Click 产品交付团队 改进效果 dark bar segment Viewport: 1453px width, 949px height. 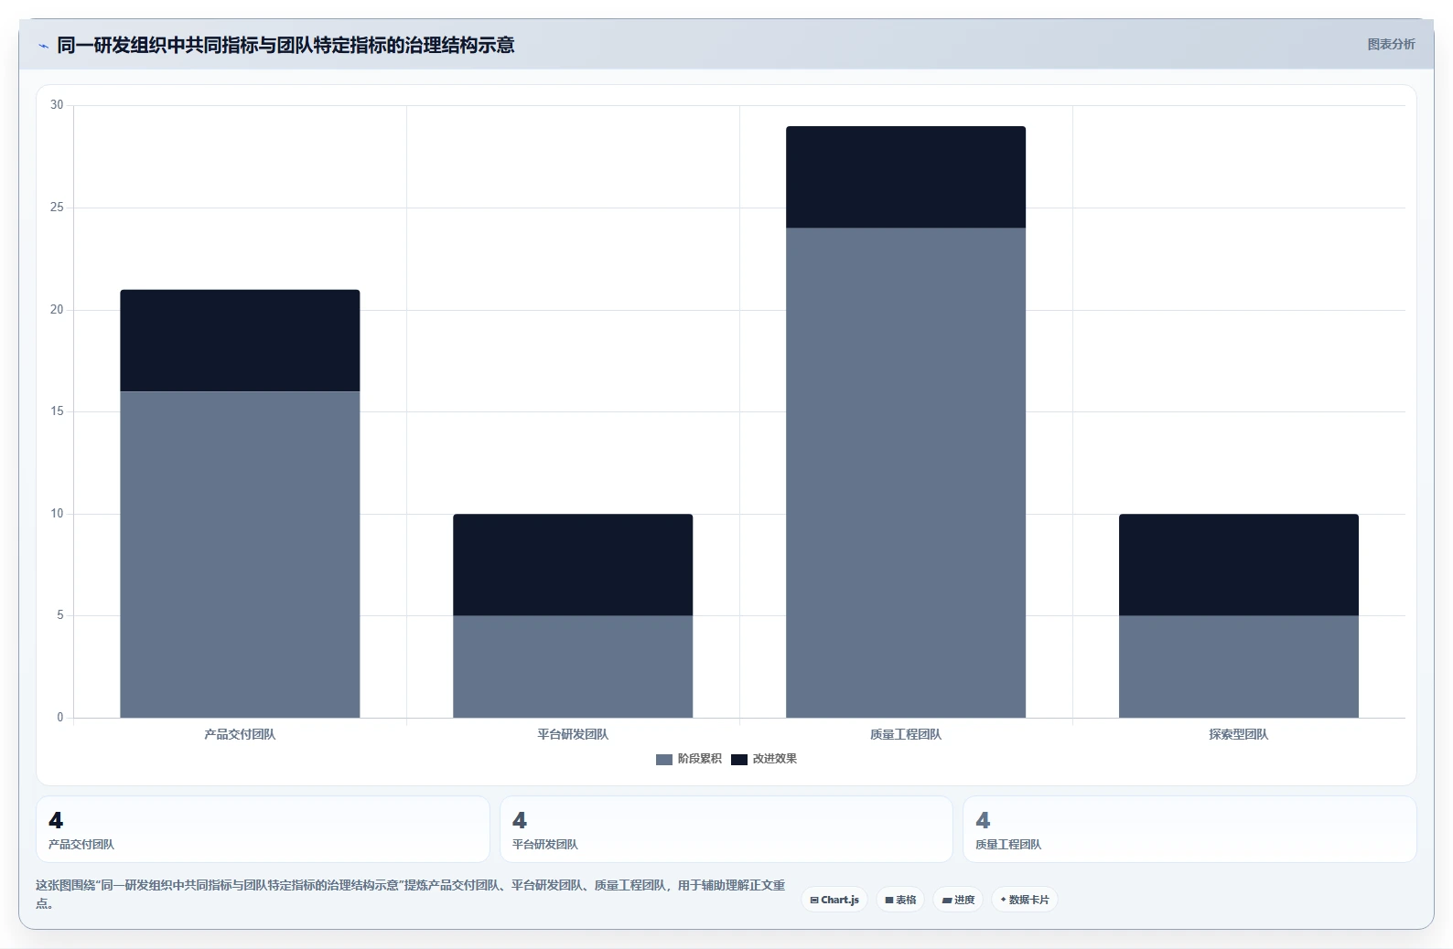[240, 341]
